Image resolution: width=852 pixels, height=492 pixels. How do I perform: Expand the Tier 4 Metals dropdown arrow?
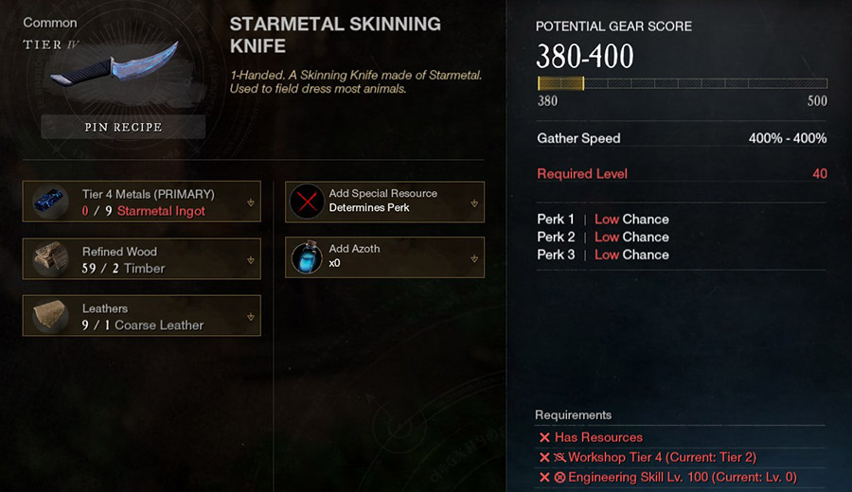click(x=251, y=202)
